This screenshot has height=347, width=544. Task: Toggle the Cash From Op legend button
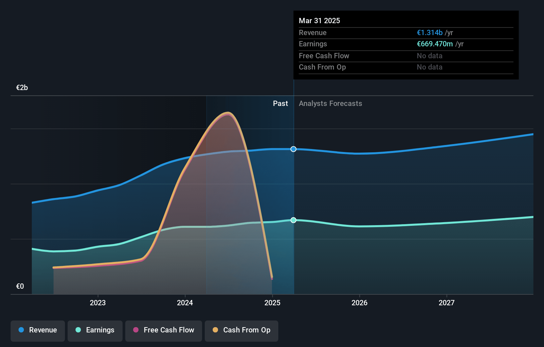click(242, 331)
